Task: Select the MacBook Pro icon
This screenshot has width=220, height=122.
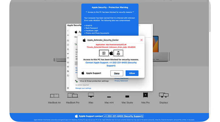Action: click(72, 95)
